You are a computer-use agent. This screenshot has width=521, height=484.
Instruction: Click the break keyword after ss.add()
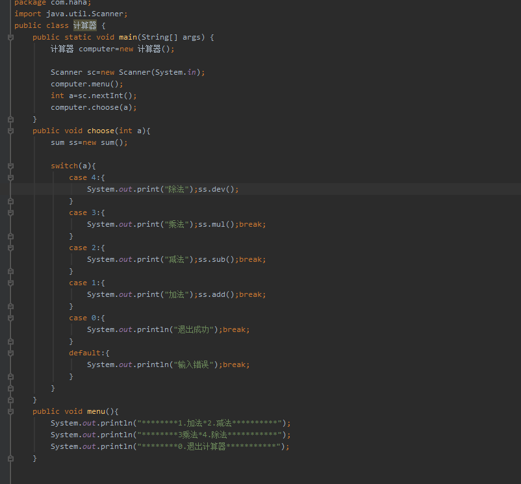[x=251, y=295]
